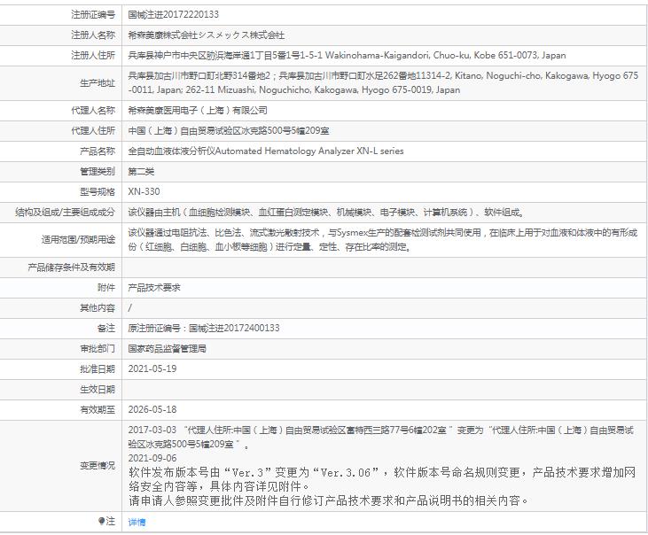
Task: Select the 该仪器由主机 composition description
Action: click(326, 213)
